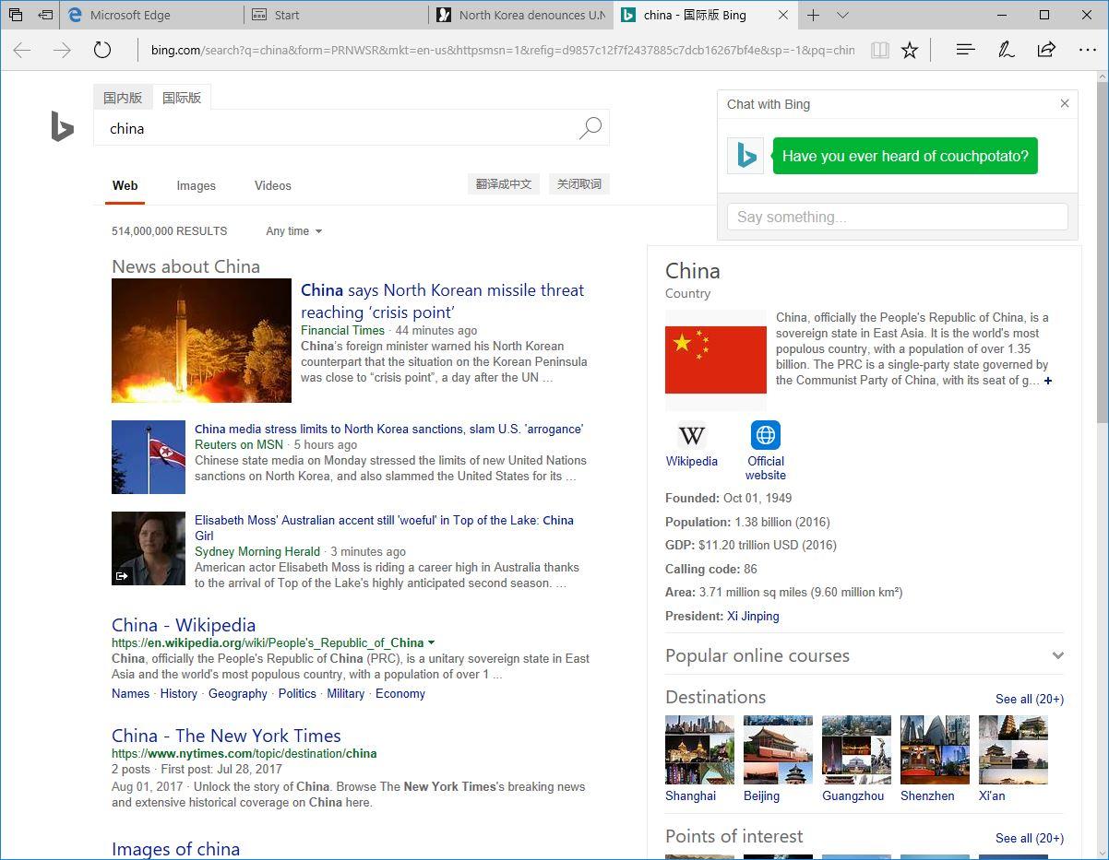Open the Videos search tab

click(273, 185)
